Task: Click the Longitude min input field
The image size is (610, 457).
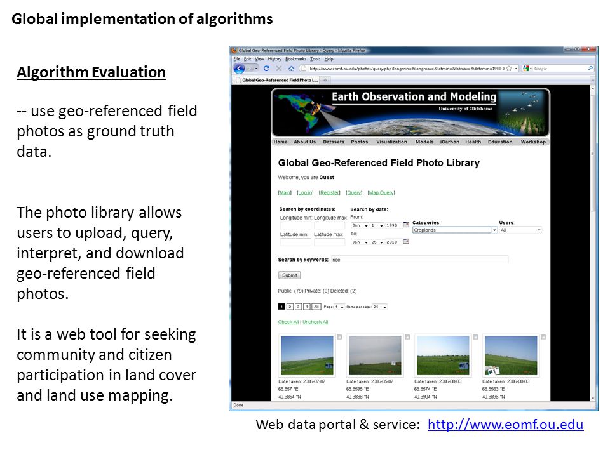Action: tap(295, 226)
